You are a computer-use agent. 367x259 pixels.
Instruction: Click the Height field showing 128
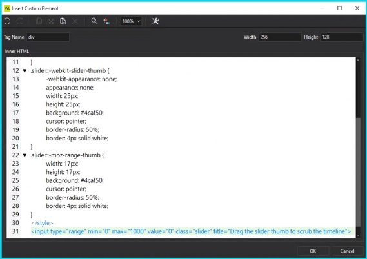[341, 37]
